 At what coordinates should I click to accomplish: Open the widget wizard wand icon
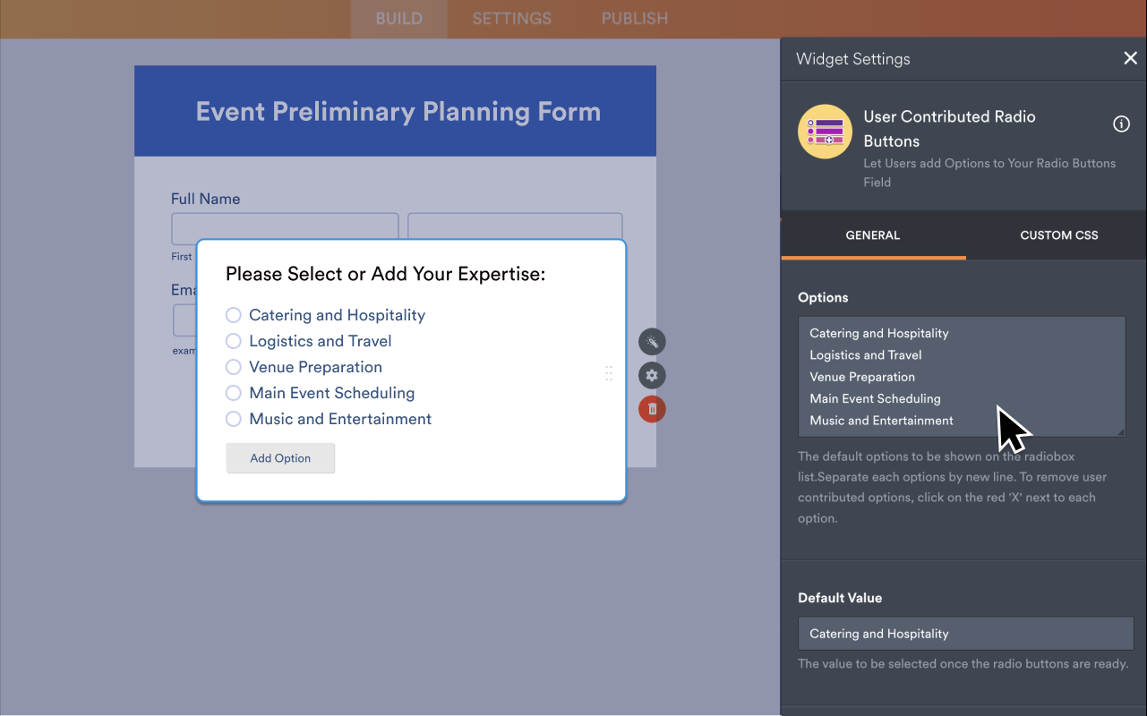point(652,341)
